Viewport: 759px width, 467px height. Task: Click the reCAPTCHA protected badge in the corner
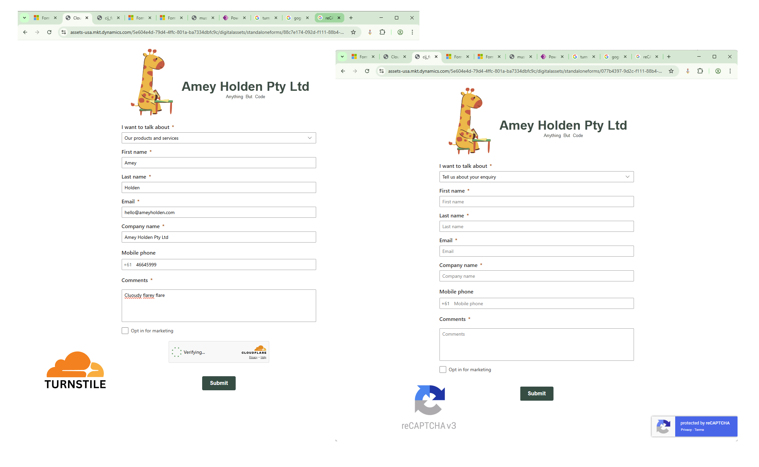coord(694,426)
